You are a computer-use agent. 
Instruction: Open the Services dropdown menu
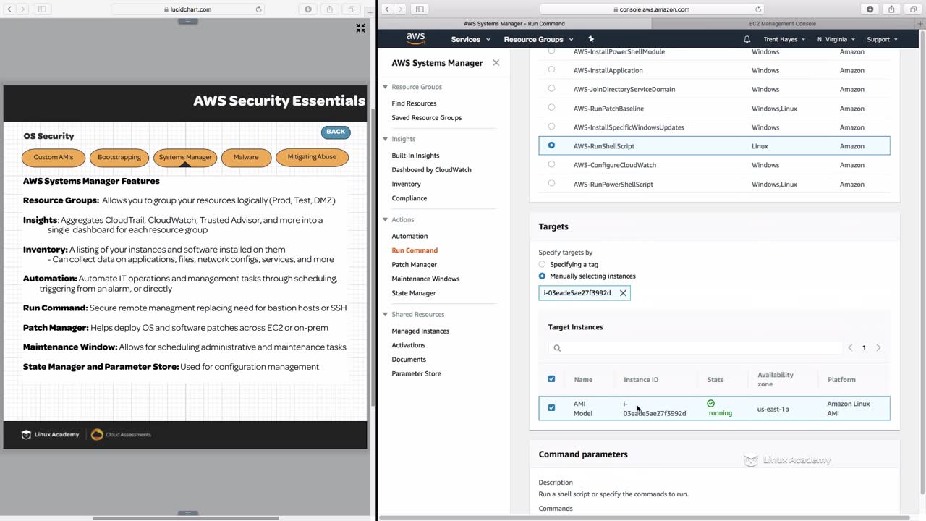[x=470, y=39]
